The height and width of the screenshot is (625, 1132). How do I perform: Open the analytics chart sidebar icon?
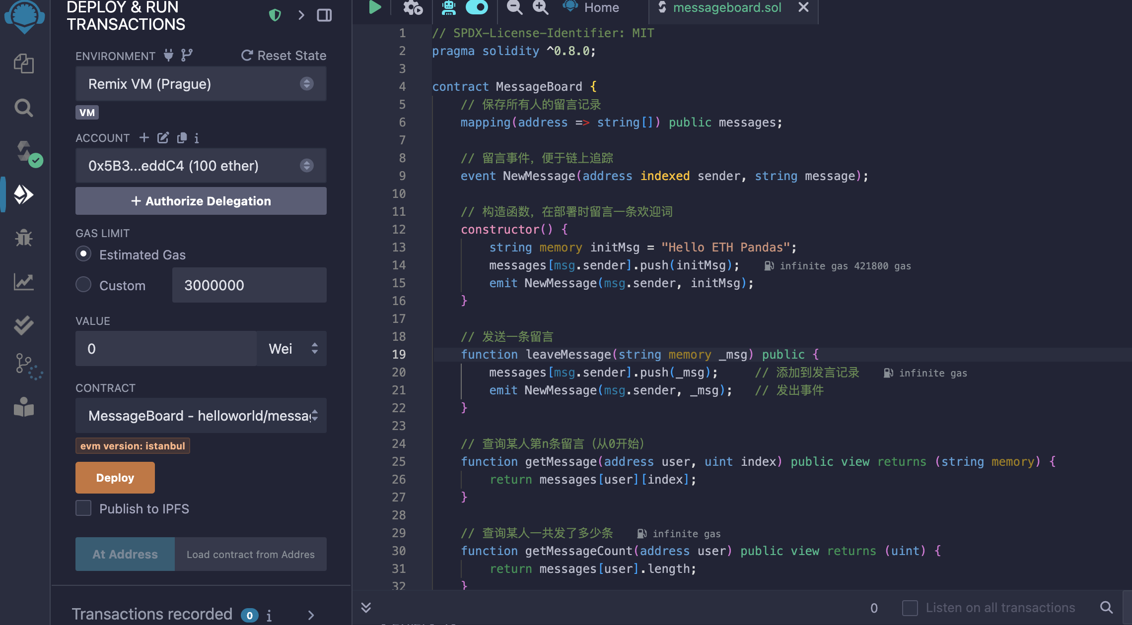point(24,282)
